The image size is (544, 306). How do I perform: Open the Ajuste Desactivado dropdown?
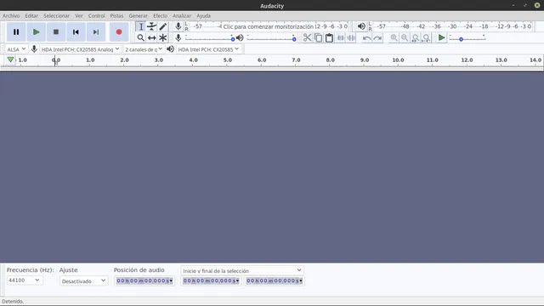[x=83, y=280]
